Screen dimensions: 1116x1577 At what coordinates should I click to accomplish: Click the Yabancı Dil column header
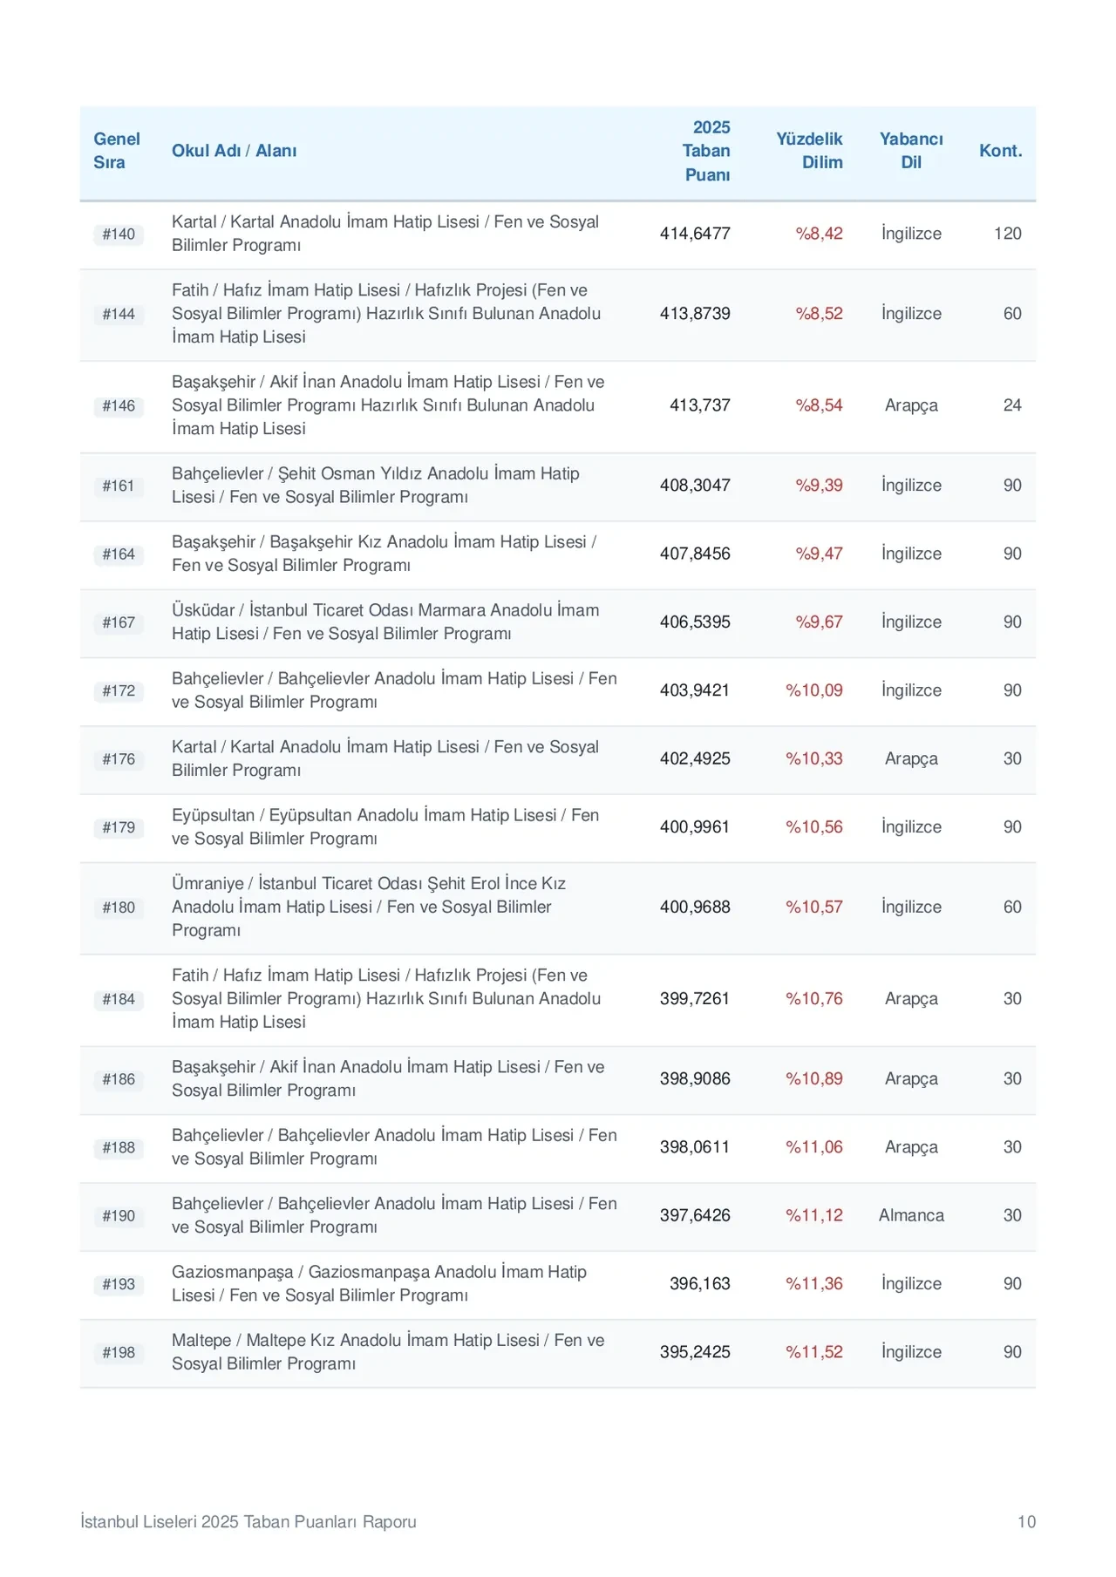coord(911,151)
